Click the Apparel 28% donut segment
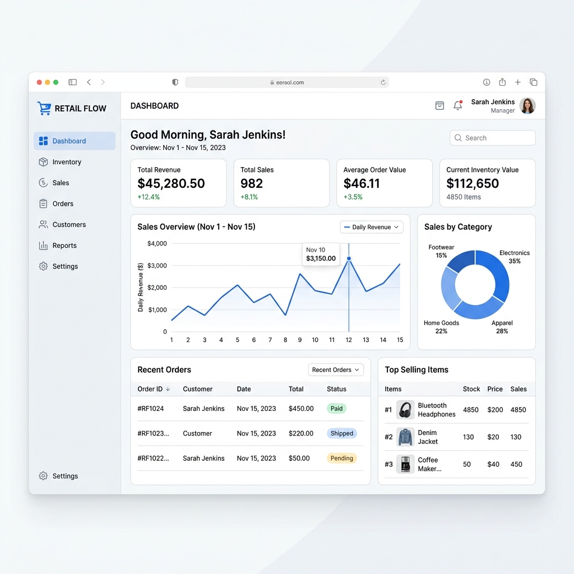 point(479,311)
